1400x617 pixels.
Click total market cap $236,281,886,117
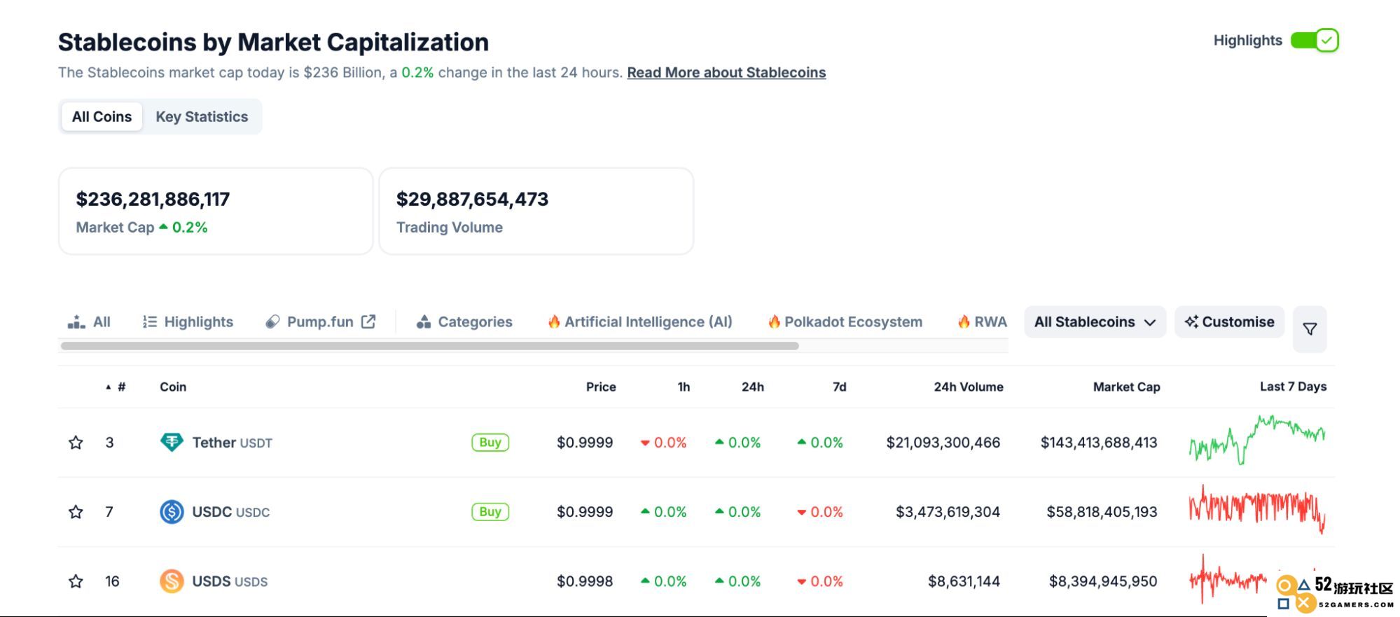(153, 200)
